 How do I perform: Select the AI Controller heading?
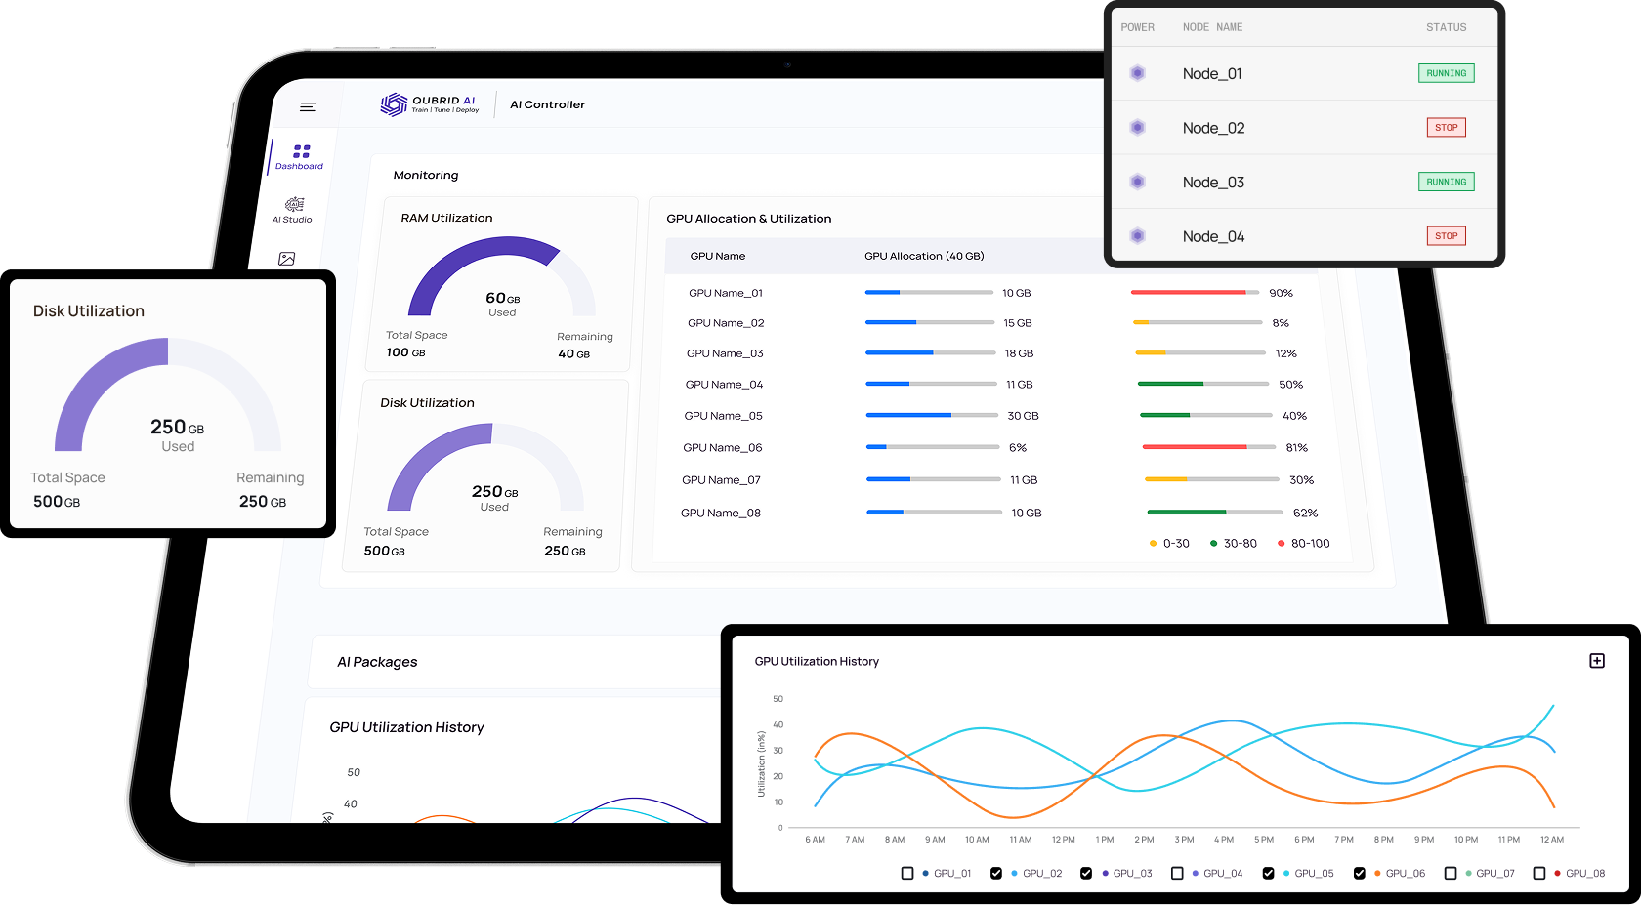coord(547,104)
